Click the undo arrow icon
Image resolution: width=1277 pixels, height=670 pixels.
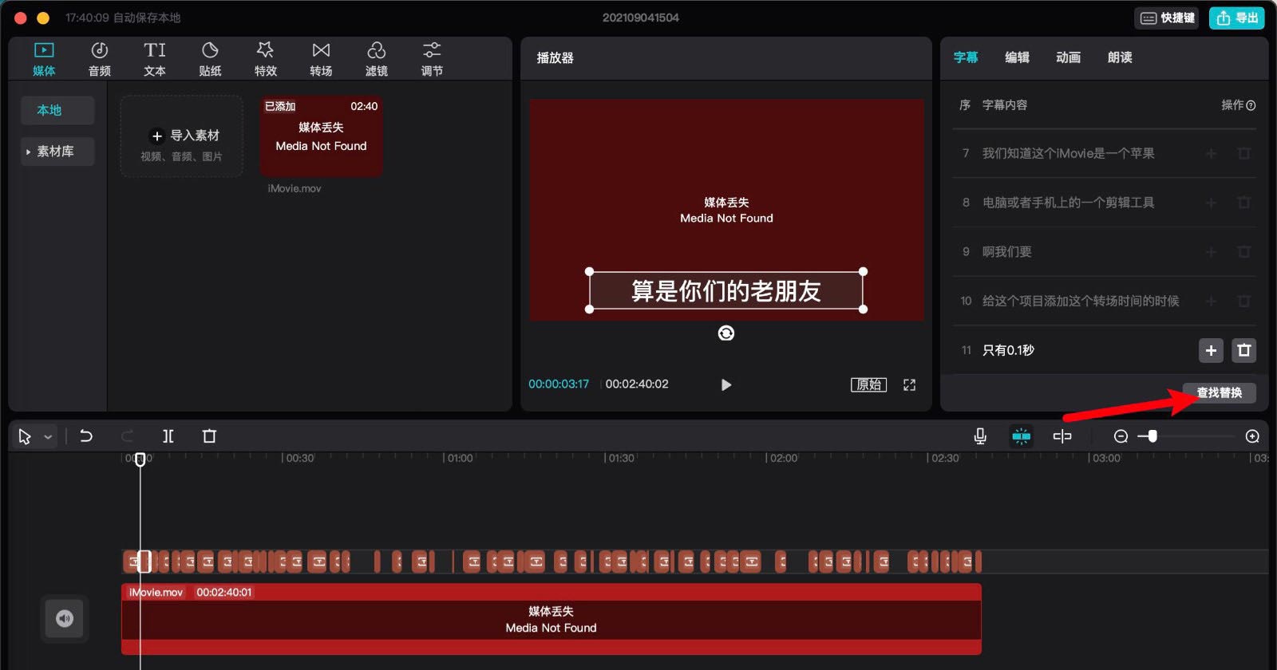point(86,436)
